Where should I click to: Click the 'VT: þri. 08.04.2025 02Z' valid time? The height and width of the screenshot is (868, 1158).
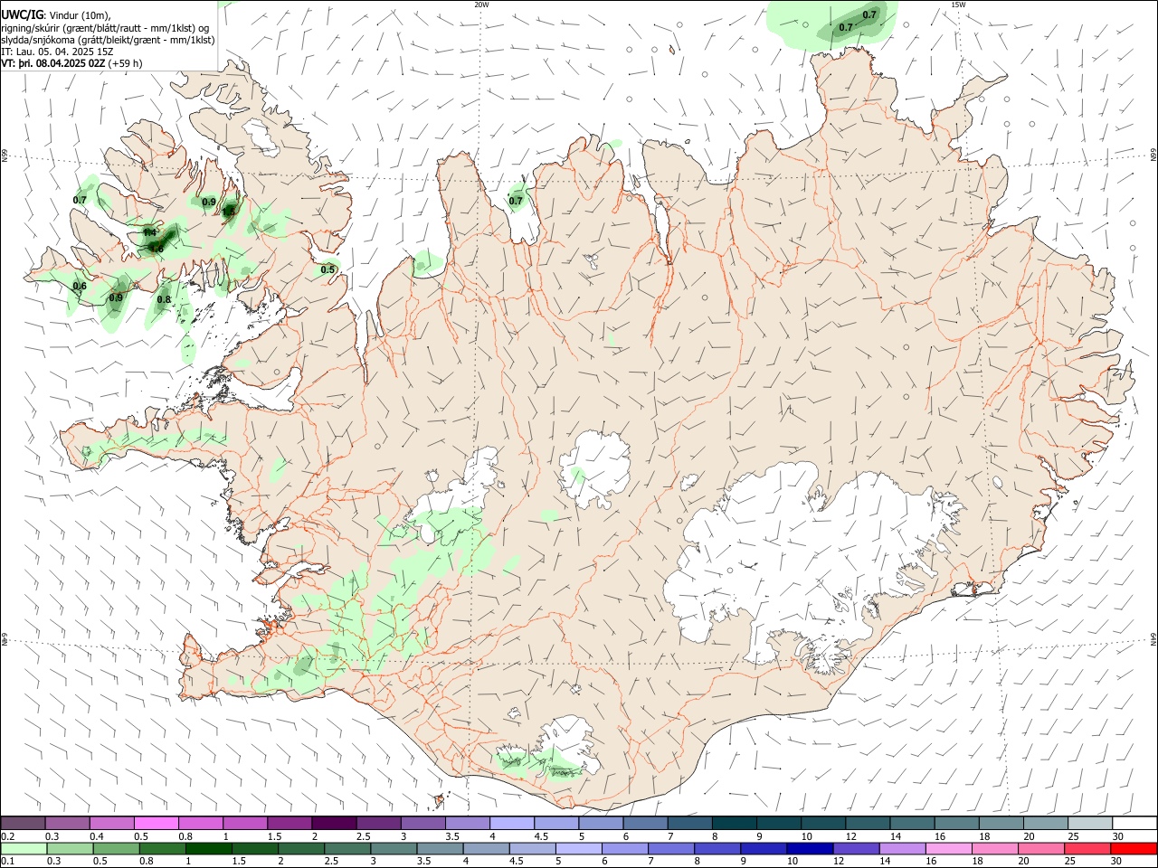click(54, 63)
